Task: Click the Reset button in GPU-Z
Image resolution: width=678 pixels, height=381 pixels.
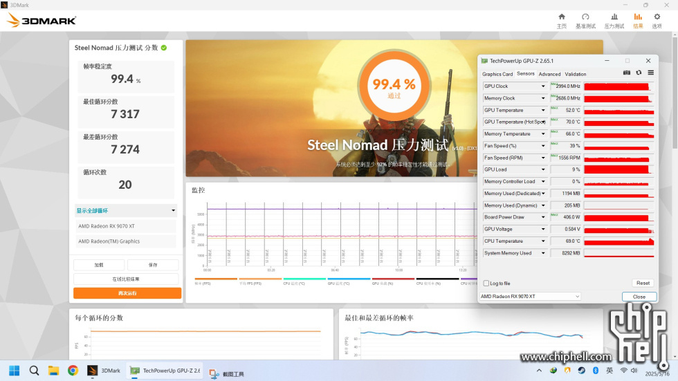Action: [643, 283]
